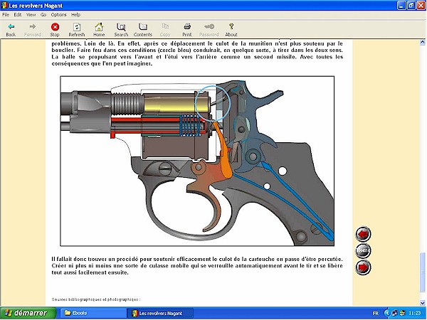The width and height of the screenshot is (427, 320).
Task: Click the Copy toolbar icon
Action: (165, 30)
